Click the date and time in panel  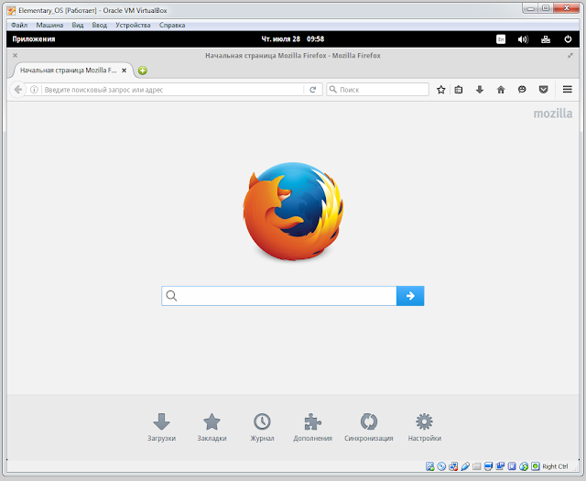(293, 38)
